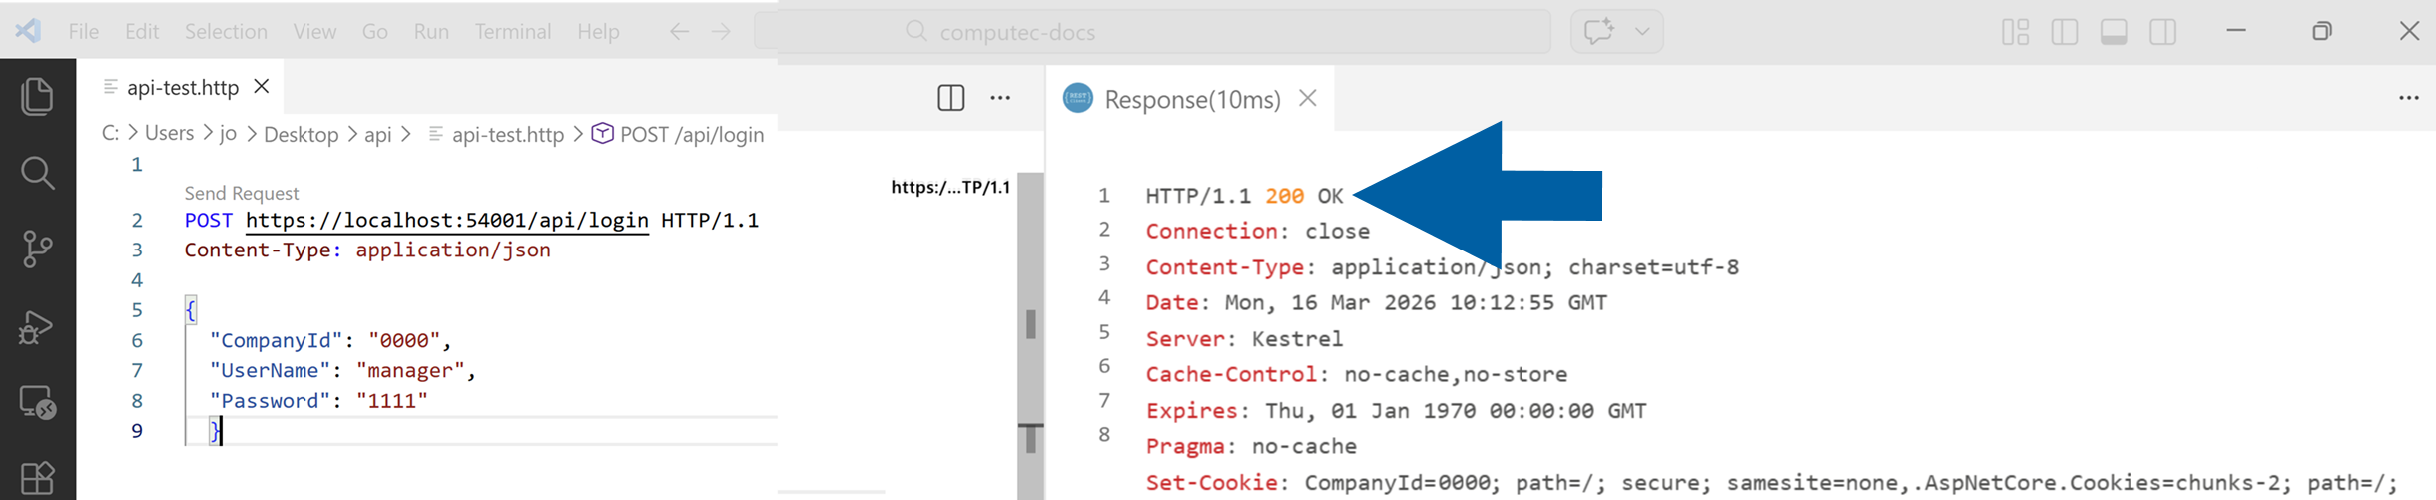Screen dimensions: 2436x500
Task: Click the "CompanyId": "0000" line
Action: tap(330, 340)
